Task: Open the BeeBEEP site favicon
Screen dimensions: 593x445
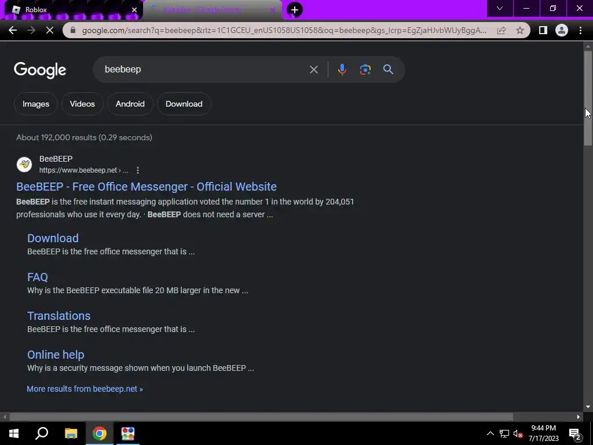Action: click(24, 165)
